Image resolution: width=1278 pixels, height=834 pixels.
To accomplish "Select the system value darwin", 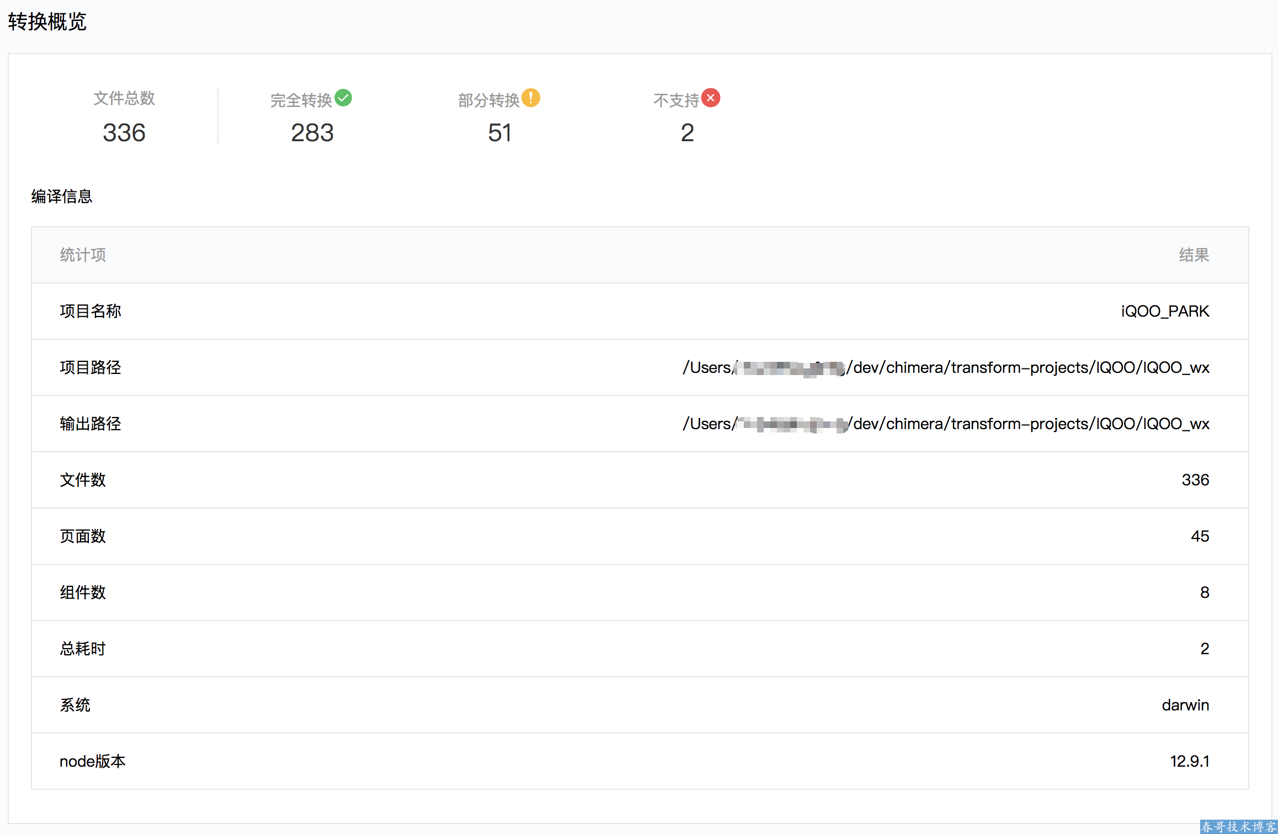I will click(x=1185, y=705).
